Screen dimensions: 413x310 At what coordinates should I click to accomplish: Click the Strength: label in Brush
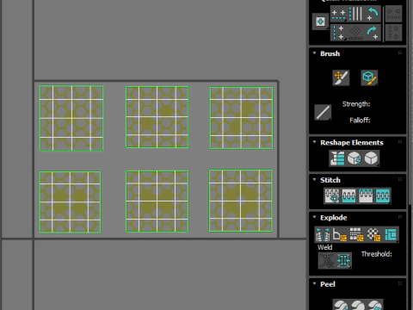coord(356,104)
